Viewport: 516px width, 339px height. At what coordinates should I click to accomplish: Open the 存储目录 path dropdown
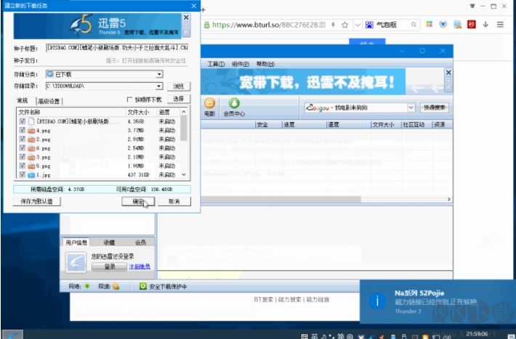pyautogui.click(x=159, y=86)
